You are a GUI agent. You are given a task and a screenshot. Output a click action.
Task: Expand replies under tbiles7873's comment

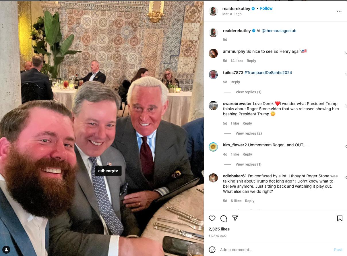[249, 92]
